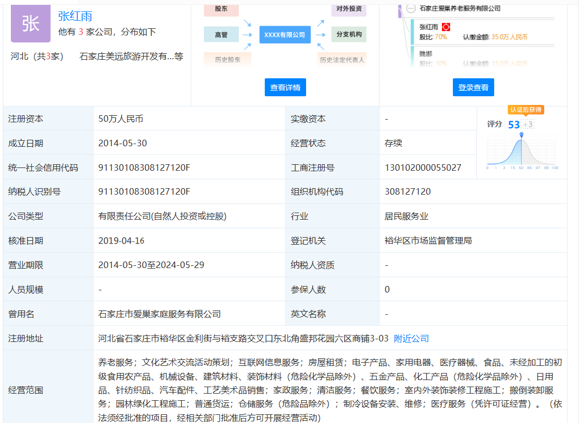Click the 实缴资本 label cell

coord(332,119)
